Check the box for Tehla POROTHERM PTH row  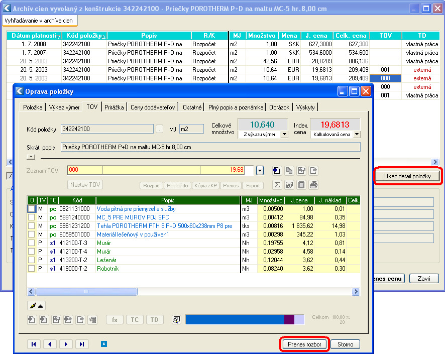point(32,226)
